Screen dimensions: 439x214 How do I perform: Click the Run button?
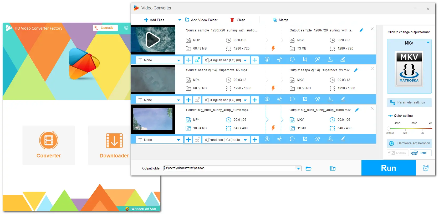coord(389,168)
